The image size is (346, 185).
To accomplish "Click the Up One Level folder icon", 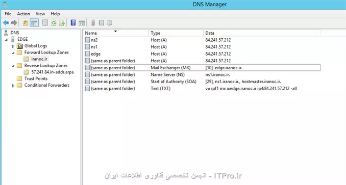I will pyautogui.click(x=26, y=23).
